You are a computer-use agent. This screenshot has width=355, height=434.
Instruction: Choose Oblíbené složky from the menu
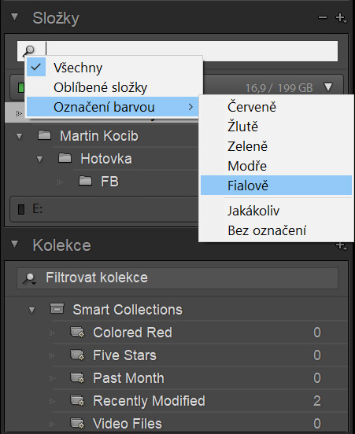coord(114,87)
